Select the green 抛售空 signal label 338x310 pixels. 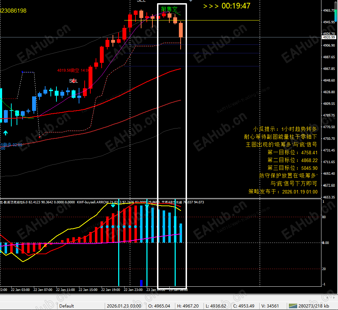tap(169, 9)
